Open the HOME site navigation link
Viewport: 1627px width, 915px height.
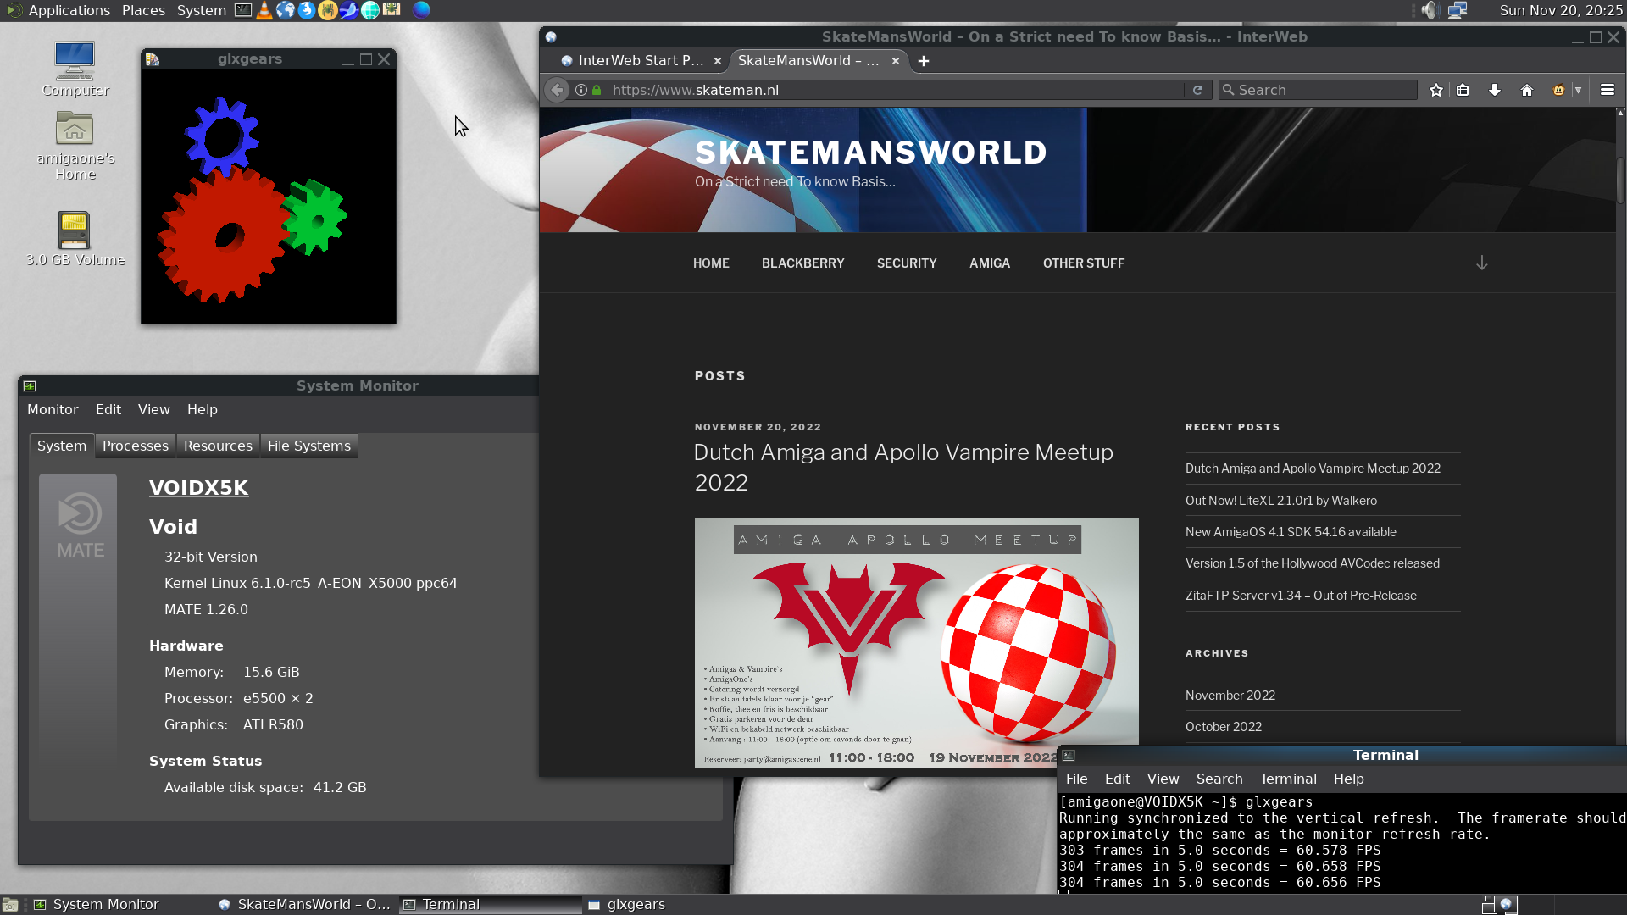tap(711, 263)
